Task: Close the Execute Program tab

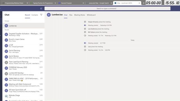Action: pos(83,3)
